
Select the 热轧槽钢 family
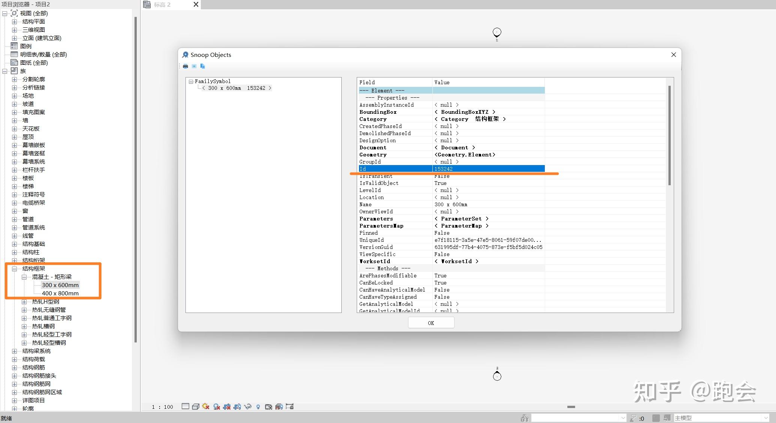coord(43,326)
